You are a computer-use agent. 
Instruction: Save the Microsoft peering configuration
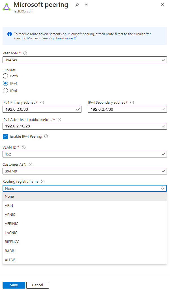click(14, 285)
